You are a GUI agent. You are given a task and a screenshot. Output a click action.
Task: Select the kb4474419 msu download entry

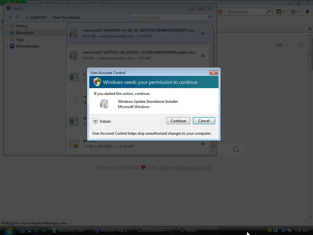click(x=138, y=33)
